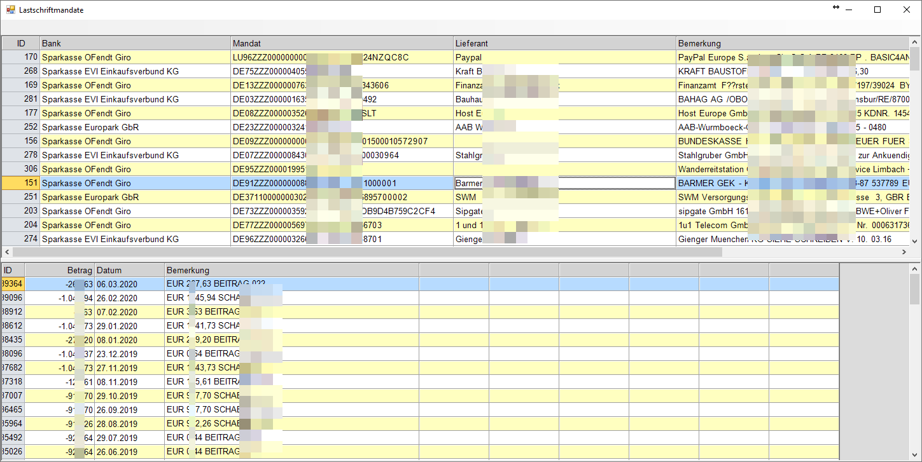922x462 pixels.
Task: Maximize the Lastschriftmandate window
Action: coord(877,10)
